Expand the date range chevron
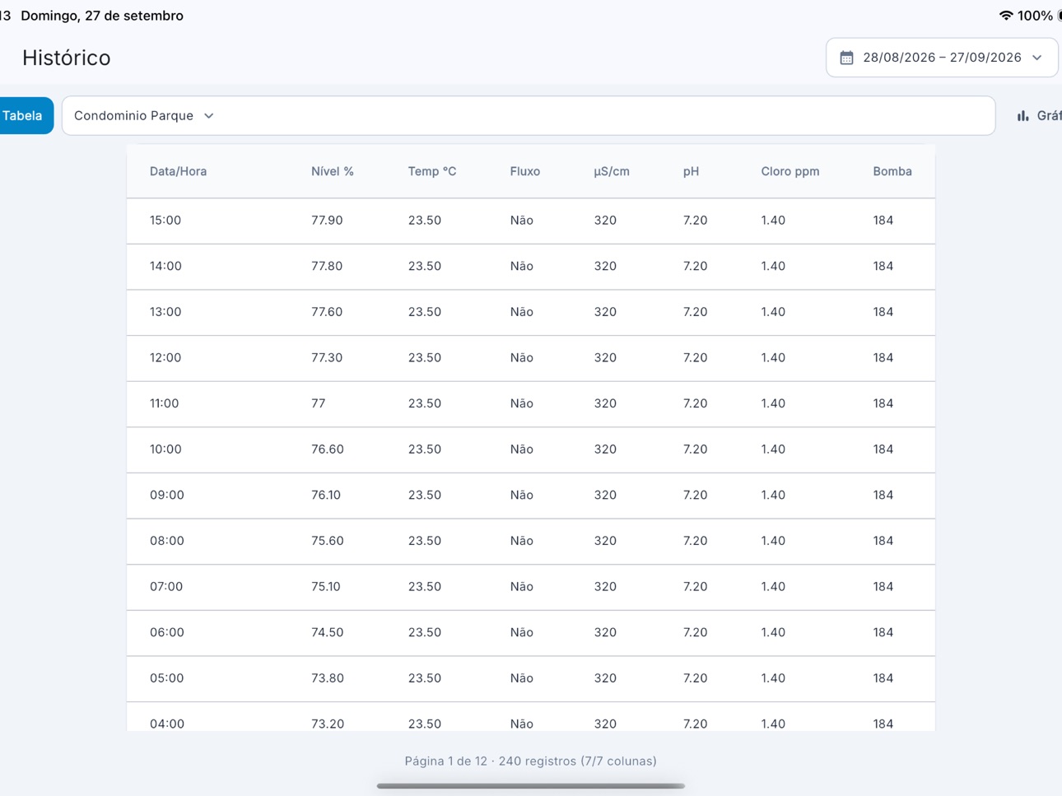This screenshot has height=796, width=1062. coord(1037,58)
